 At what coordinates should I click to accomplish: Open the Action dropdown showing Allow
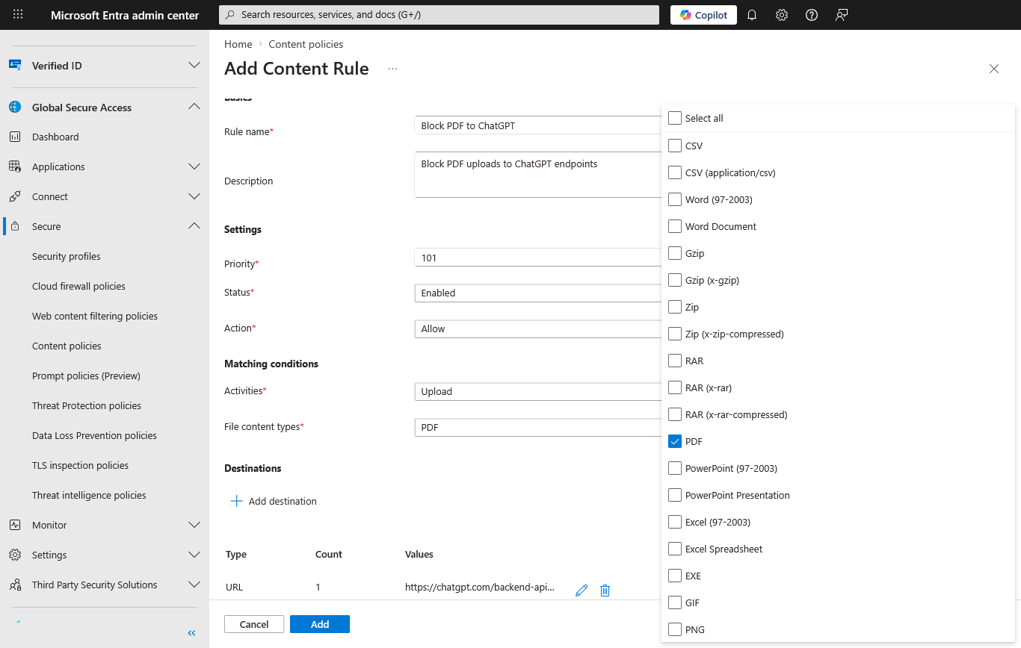(538, 328)
